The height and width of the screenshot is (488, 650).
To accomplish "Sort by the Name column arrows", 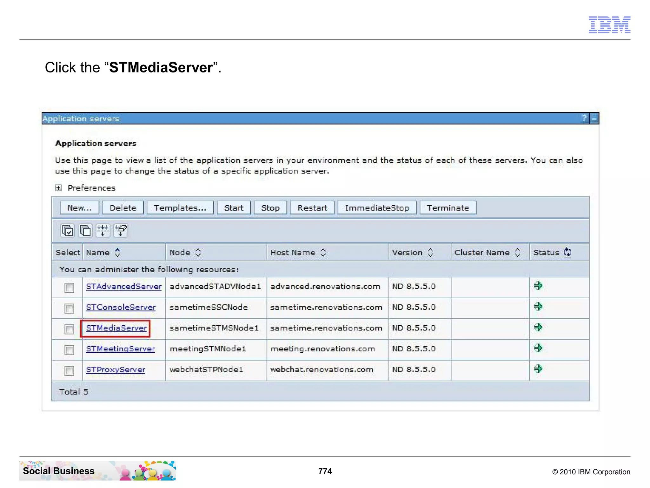I will coord(117,253).
